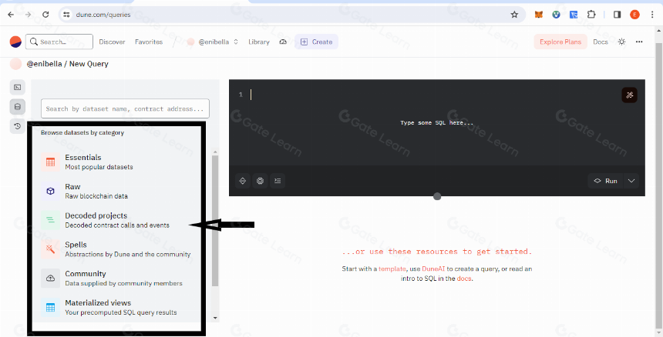
Task: Click the format query icon in the editor toolbar
Action: click(278, 181)
